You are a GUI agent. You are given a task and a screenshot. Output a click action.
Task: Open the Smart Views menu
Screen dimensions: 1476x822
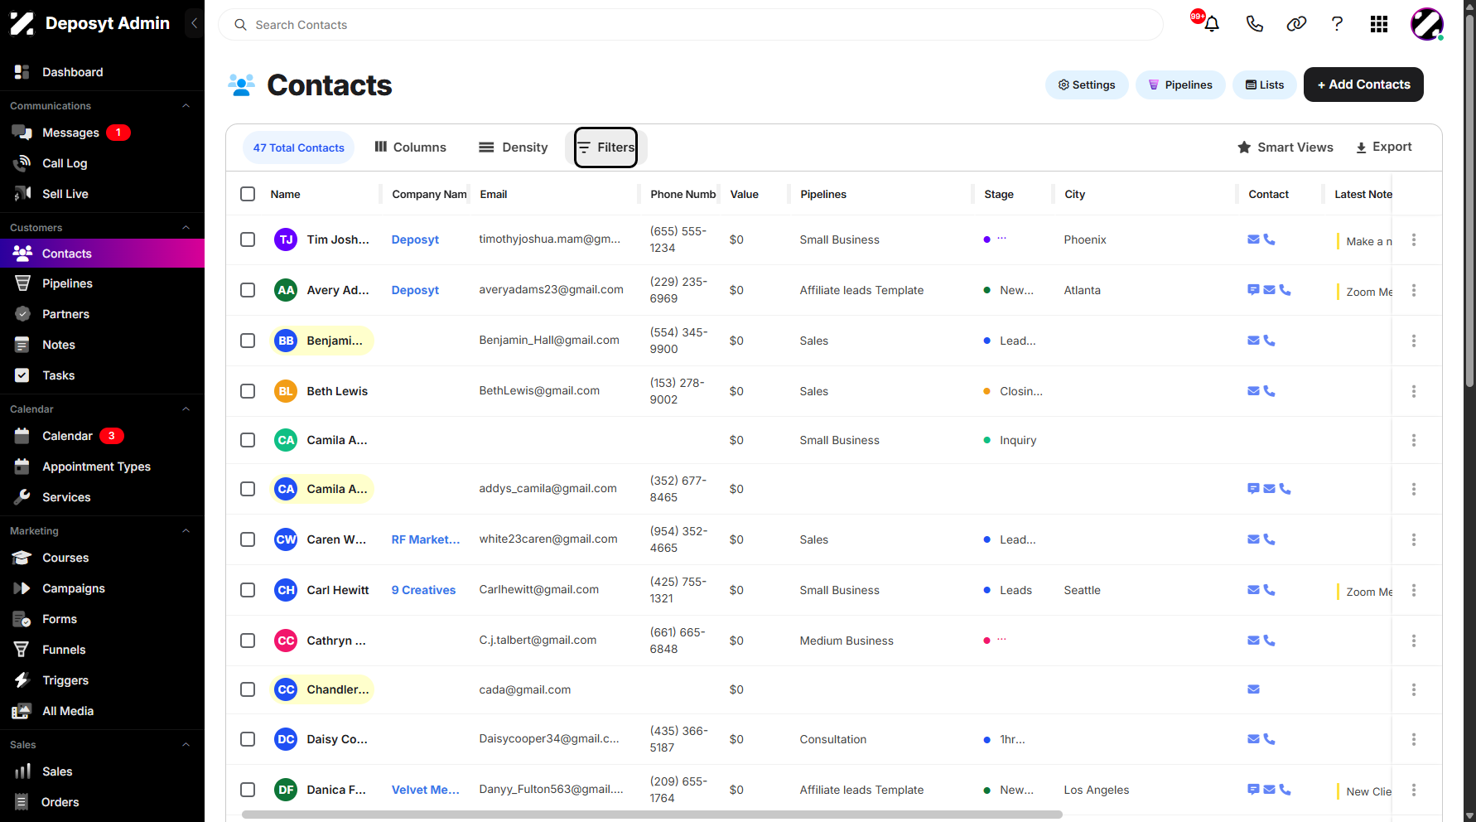pos(1285,147)
